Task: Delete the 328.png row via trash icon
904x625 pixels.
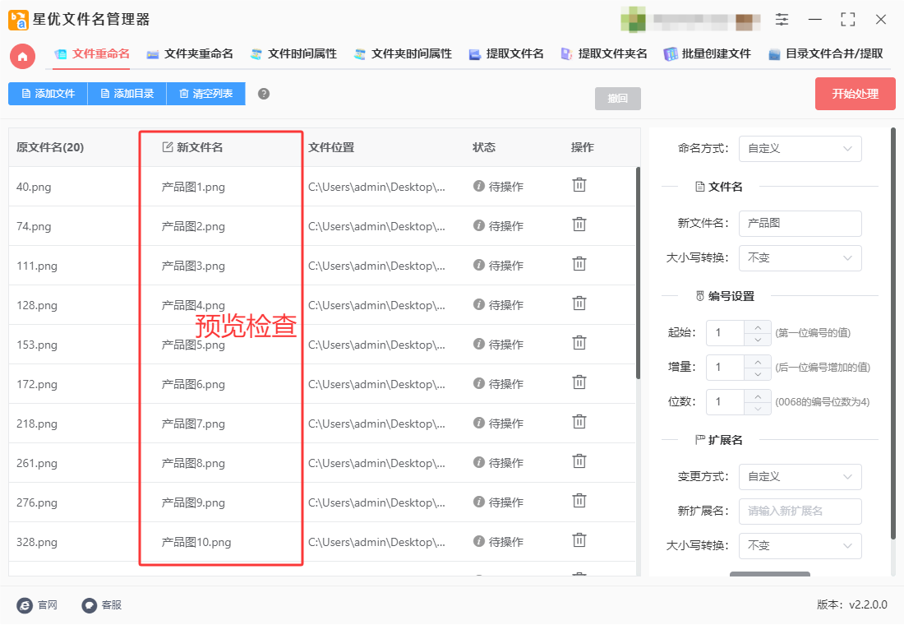Action: tap(579, 541)
